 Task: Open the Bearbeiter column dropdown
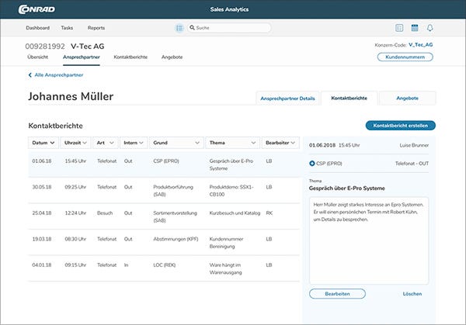(280, 143)
